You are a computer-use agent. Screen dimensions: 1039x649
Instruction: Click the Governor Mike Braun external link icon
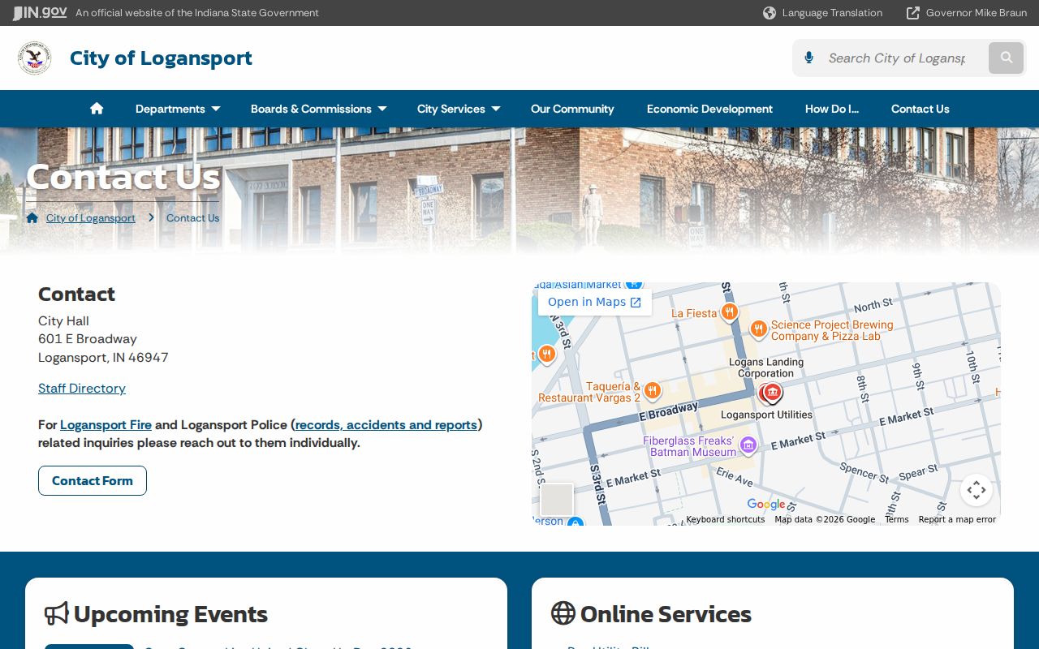(x=913, y=13)
